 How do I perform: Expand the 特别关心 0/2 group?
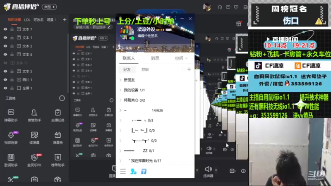tap(120, 100)
